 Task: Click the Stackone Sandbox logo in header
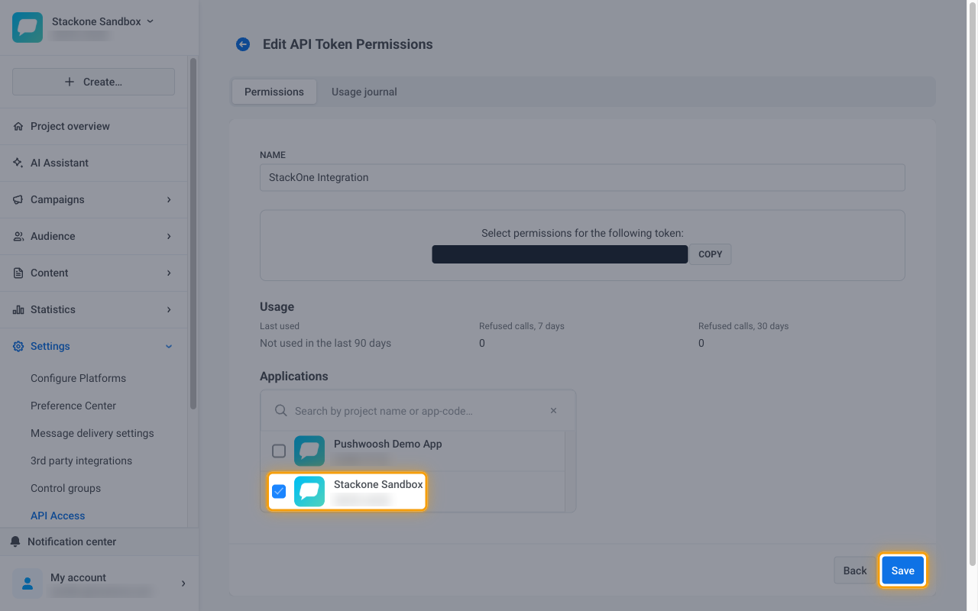pyautogui.click(x=28, y=27)
